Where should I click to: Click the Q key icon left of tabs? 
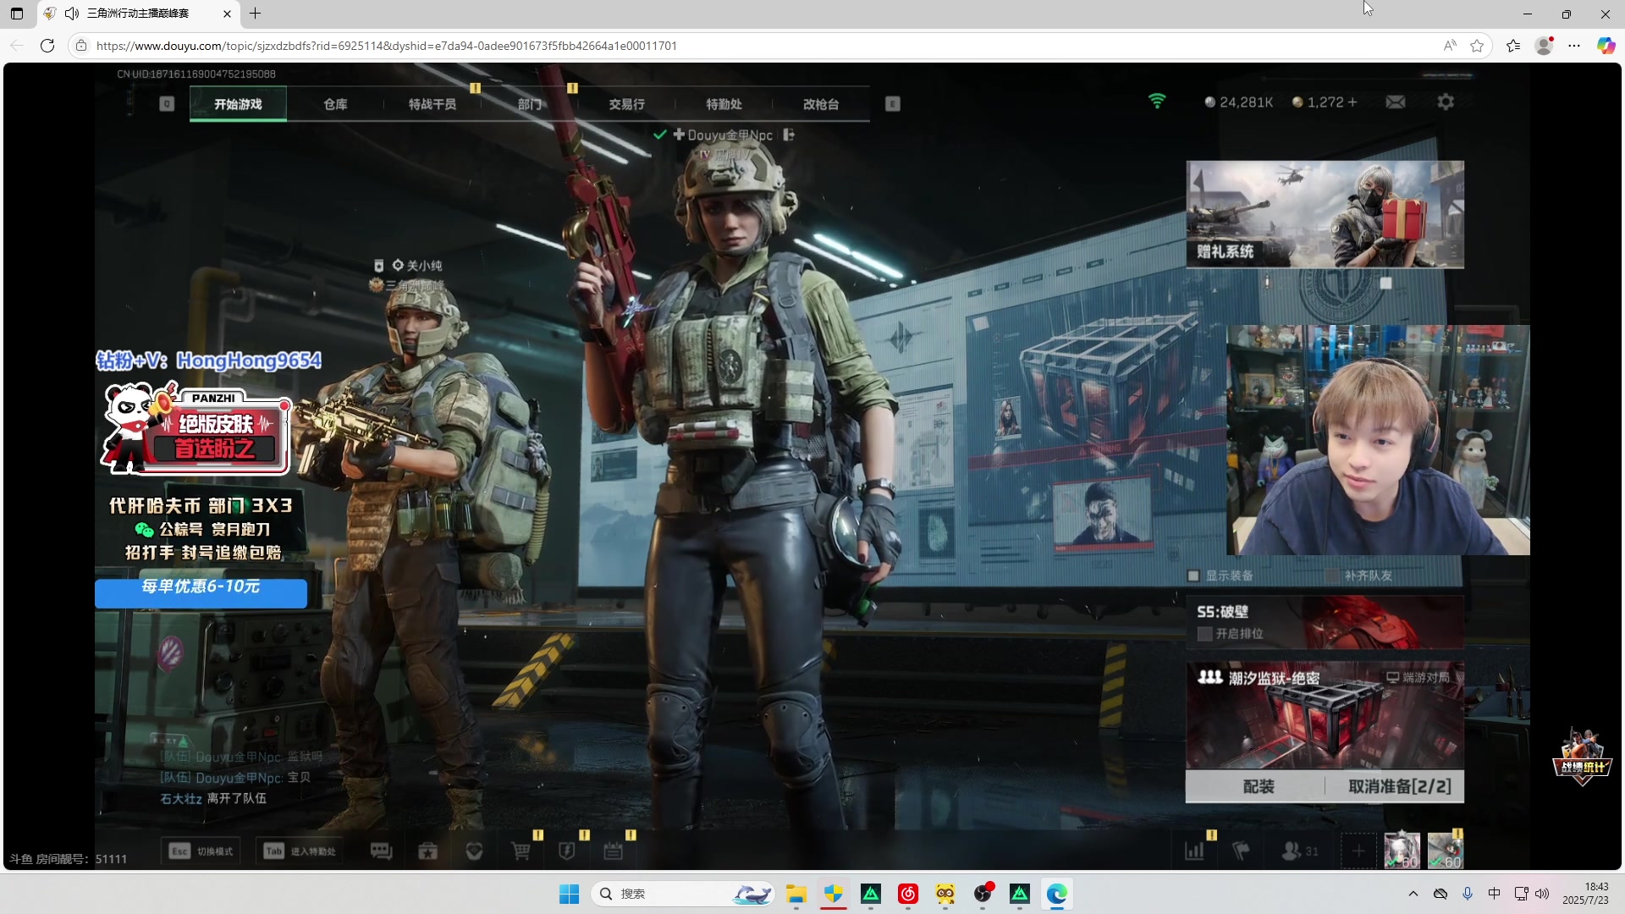tap(167, 104)
